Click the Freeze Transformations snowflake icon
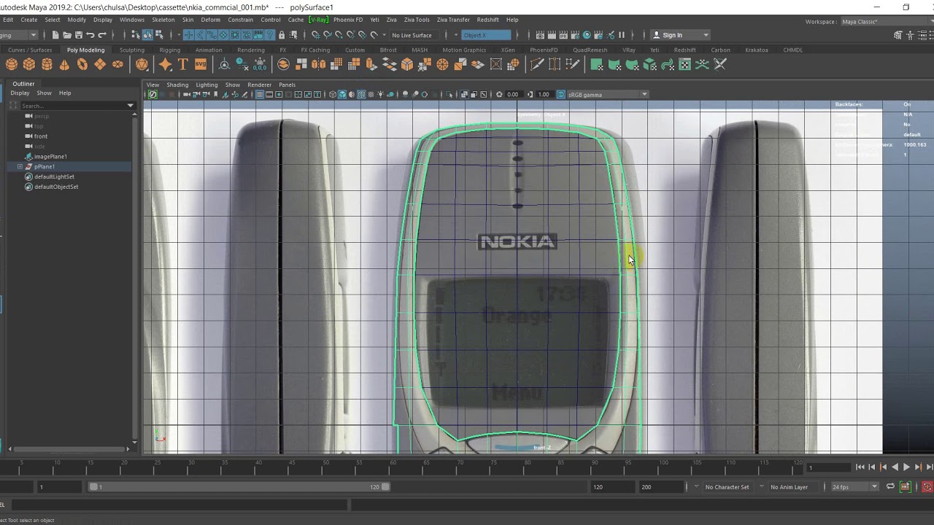Image resolution: width=934 pixels, height=525 pixels. click(260, 64)
